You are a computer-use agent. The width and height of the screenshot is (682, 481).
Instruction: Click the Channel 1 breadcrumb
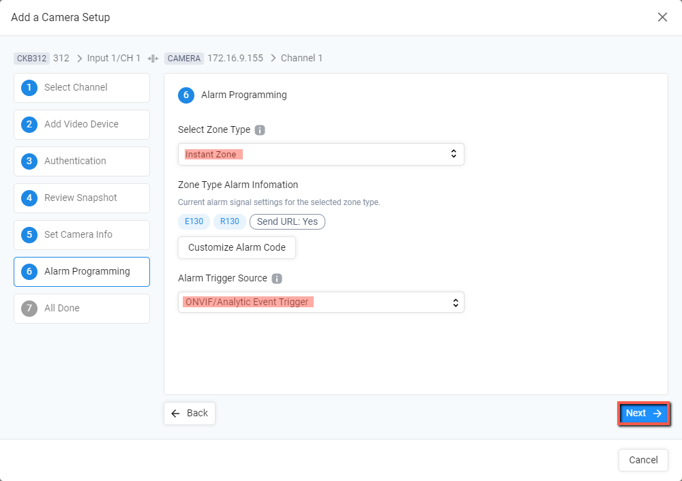click(x=301, y=58)
